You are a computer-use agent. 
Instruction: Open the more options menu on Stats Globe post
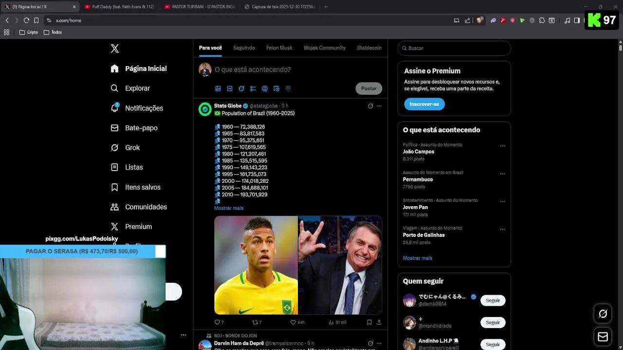coord(379,106)
